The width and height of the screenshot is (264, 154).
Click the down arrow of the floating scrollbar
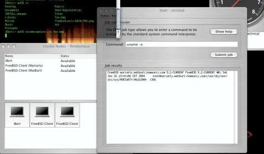pyautogui.click(x=118, y=32)
